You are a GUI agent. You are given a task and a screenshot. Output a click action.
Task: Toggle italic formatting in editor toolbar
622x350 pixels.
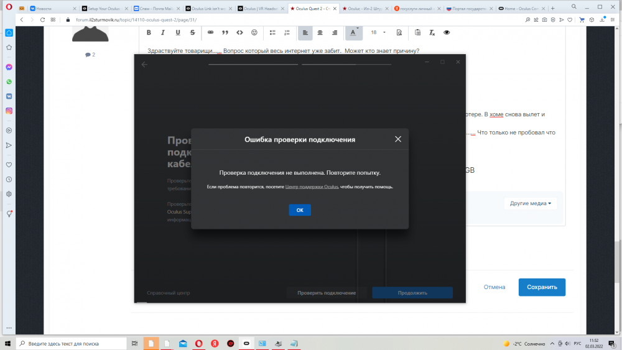(x=162, y=32)
